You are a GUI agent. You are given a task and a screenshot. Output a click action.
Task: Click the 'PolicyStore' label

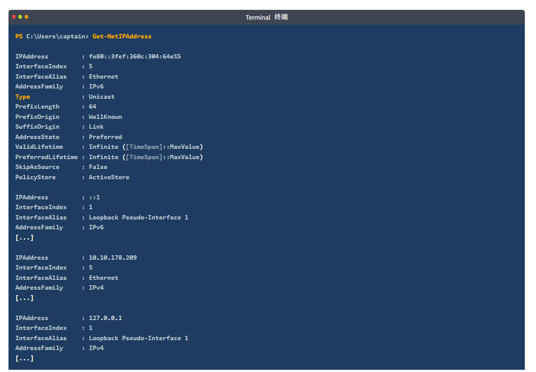(36, 177)
